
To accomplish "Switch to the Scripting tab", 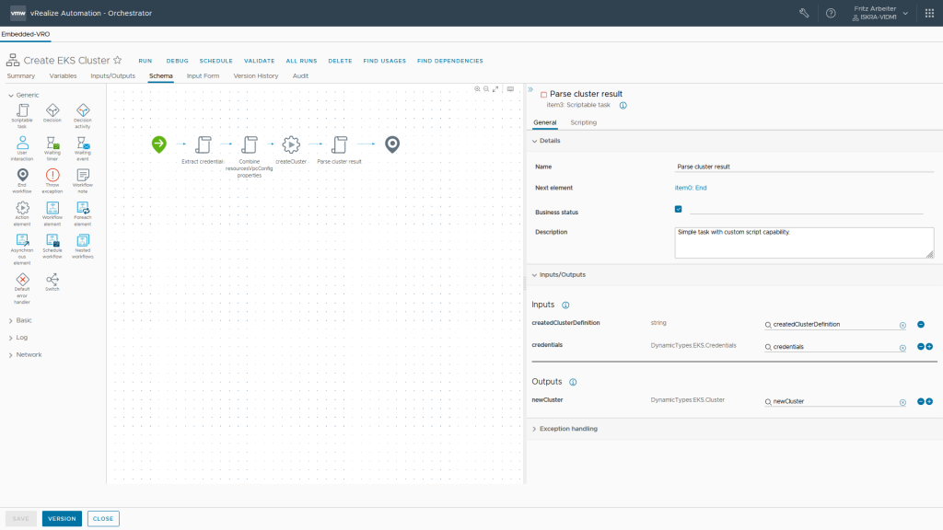I will tap(583, 122).
